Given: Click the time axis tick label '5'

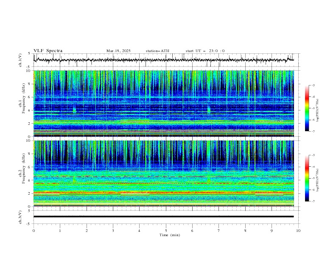Looking at the screenshot, I should click(166, 231).
